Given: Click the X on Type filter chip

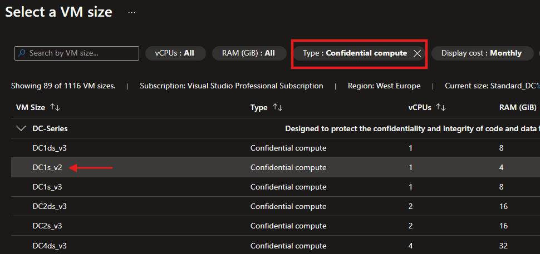Looking at the screenshot, I should point(417,53).
